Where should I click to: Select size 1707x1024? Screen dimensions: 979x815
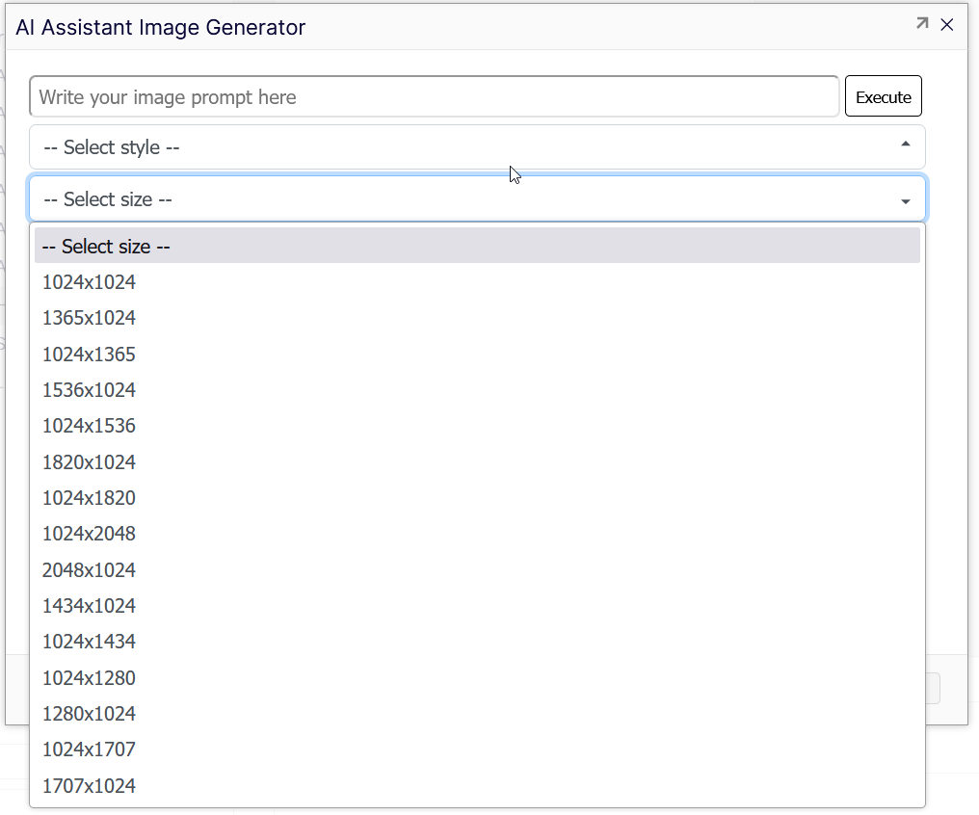coord(477,786)
